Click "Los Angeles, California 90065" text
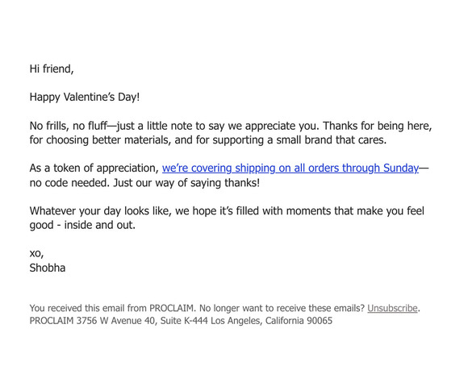The width and height of the screenshot is (468, 366). click(x=272, y=321)
